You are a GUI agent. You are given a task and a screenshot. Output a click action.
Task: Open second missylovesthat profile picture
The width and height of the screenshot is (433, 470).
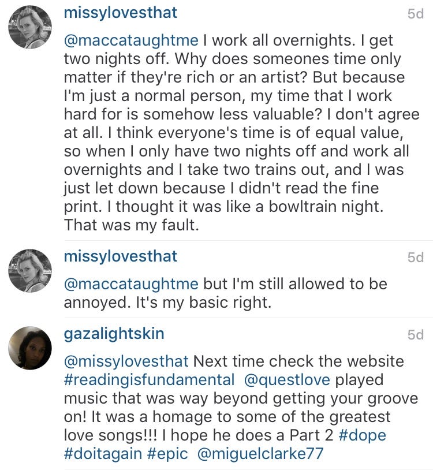pos(29,270)
